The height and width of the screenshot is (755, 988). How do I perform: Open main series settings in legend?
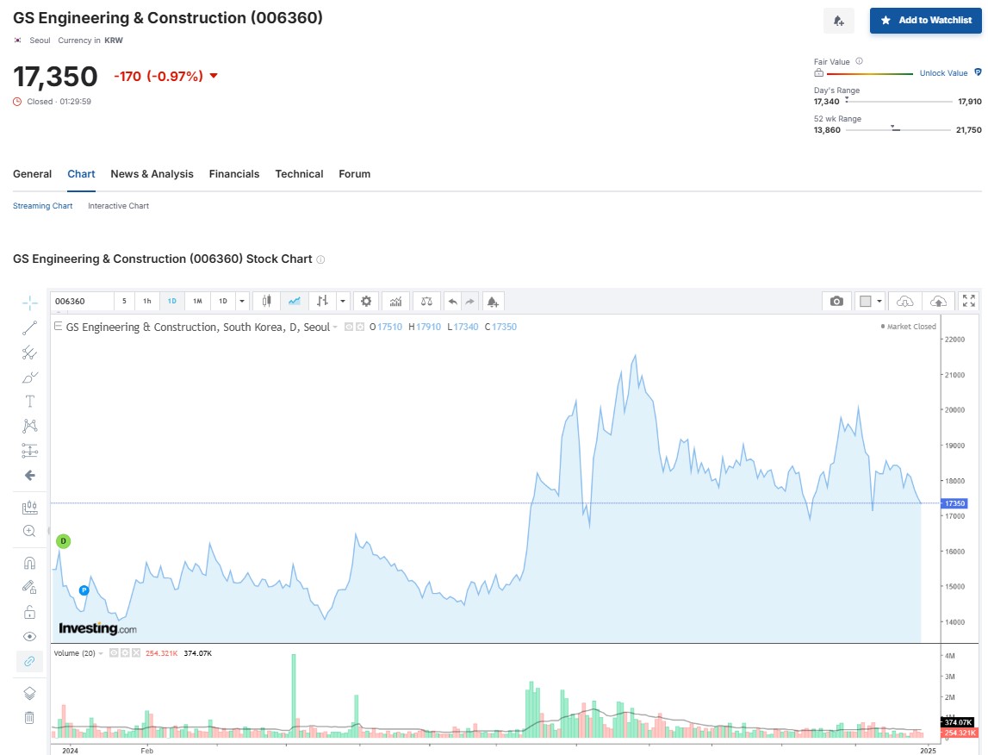[x=360, y=328]
